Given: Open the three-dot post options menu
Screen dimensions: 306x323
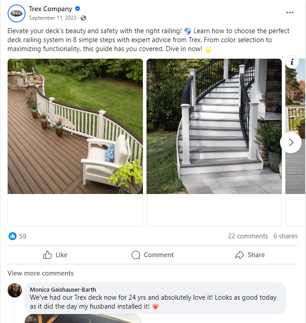Looking at the screenshot, I should point(290,13).
